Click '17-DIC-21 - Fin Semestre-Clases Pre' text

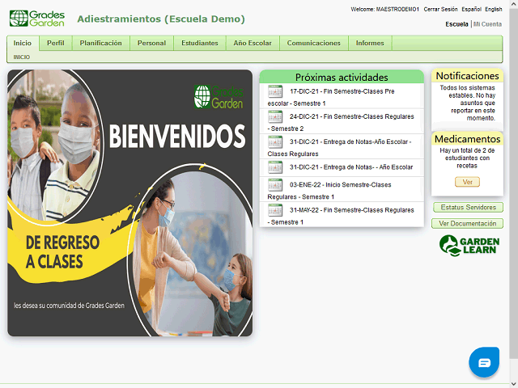click(x=342, y=91)
